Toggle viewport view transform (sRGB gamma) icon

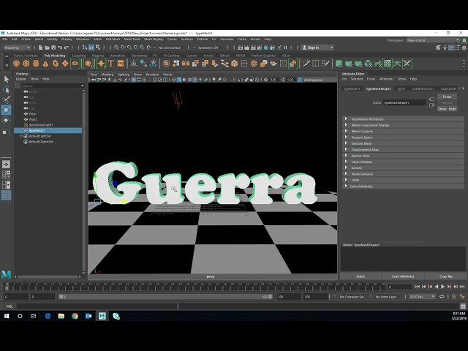click(x=299, y=80)
